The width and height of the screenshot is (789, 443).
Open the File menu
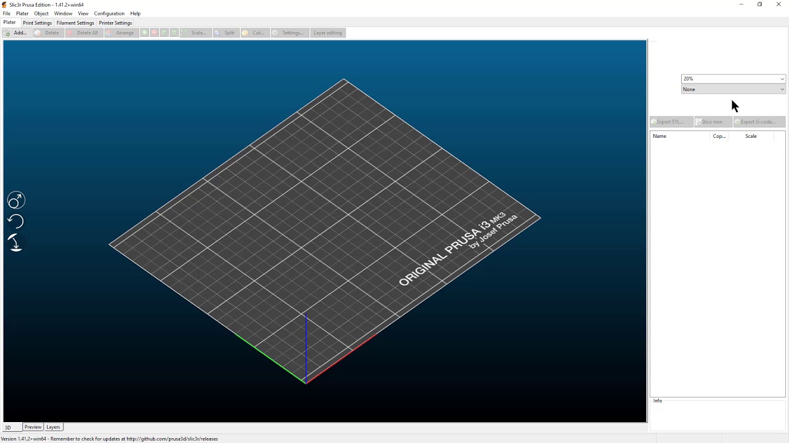click(x=6, y=14)
